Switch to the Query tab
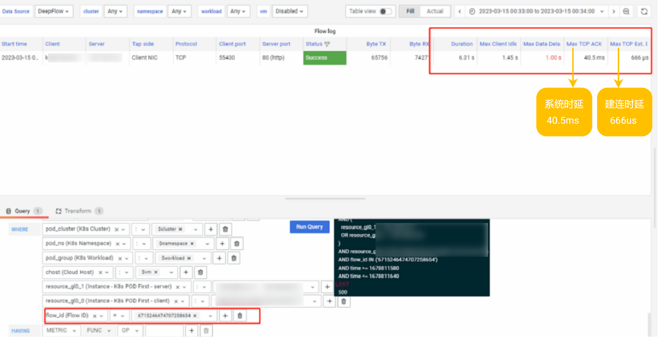 click(x=22, y=211)
